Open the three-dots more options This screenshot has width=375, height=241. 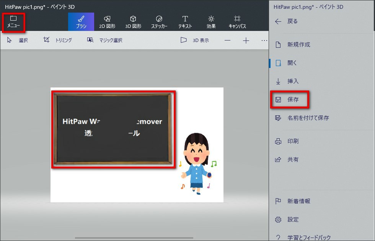point(264,40)
